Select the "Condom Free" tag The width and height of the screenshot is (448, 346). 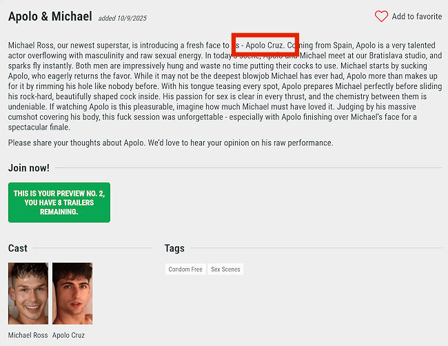[x=185, y=269]
